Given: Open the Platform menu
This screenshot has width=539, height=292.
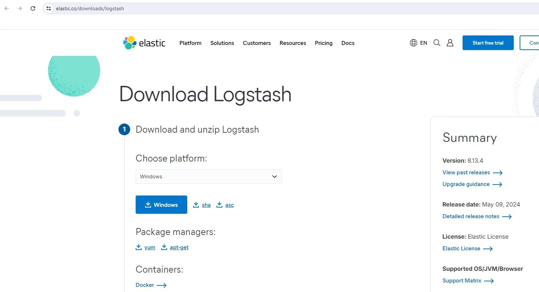Looking at the screenshot, I should (x=190, y=43).
